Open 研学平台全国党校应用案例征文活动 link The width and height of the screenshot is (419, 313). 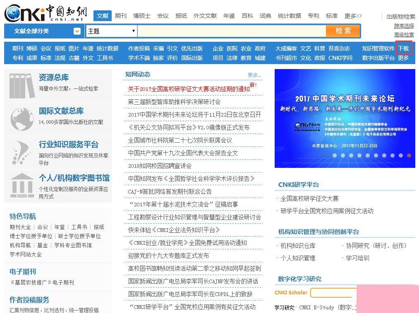(327, 211)
